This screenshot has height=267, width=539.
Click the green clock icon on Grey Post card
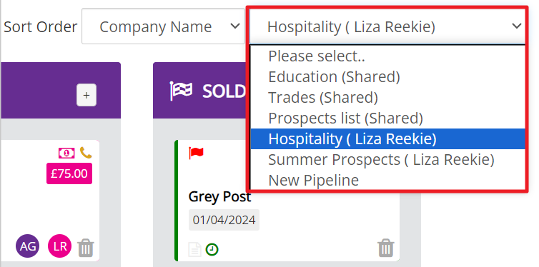pos(212,249)
